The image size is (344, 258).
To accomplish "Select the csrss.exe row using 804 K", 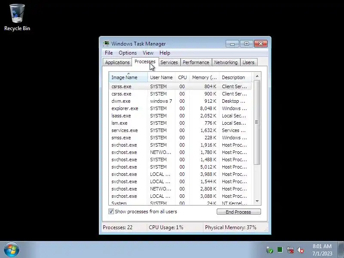I will 180,86.
